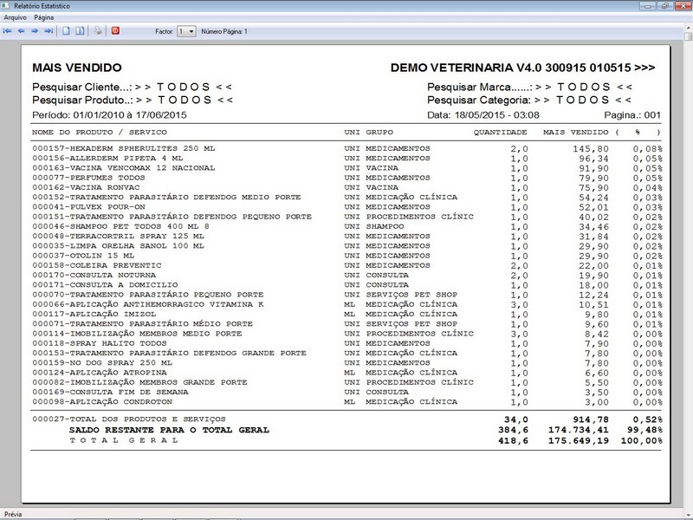Go to next page arrow
This screenshot has width=693, height=520.
pyautogui.click(x=35, y=31)
